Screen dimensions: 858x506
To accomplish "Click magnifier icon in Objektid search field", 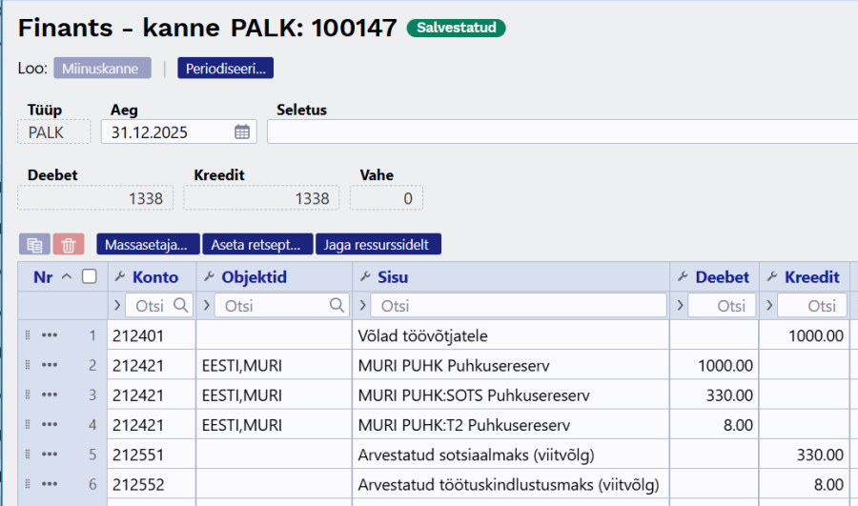I will click(337, 306).
